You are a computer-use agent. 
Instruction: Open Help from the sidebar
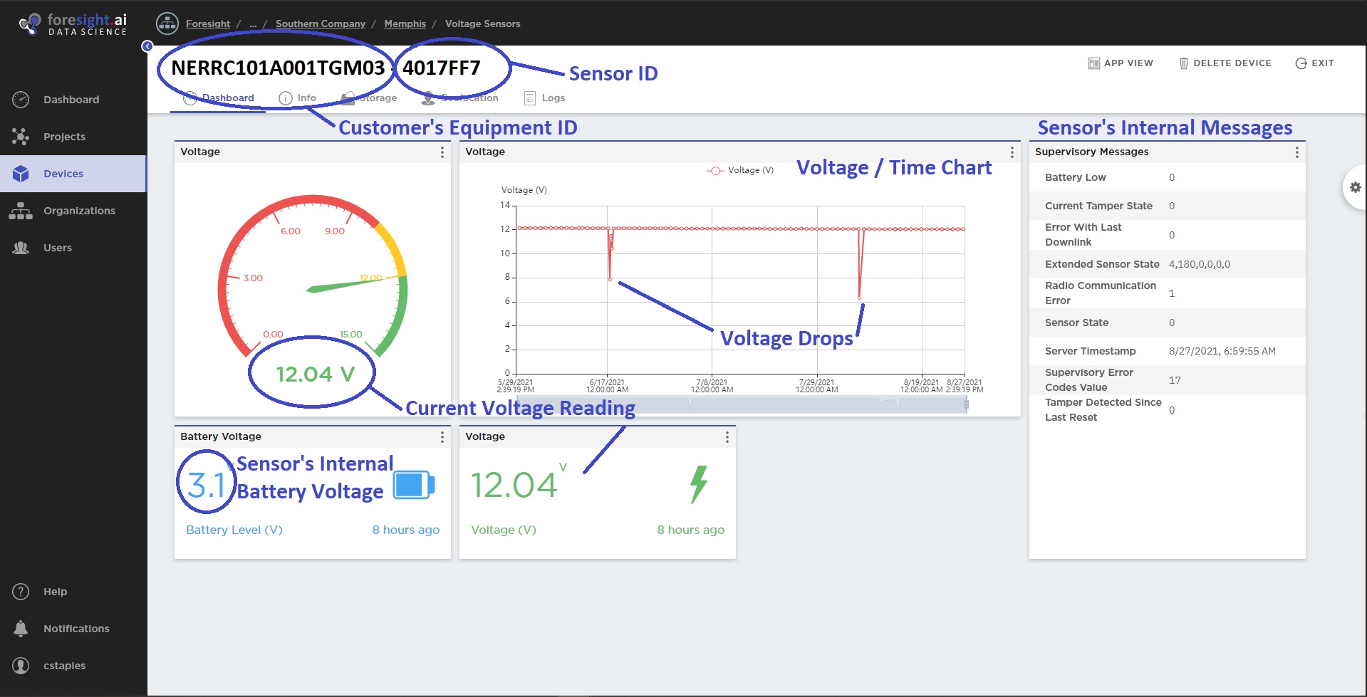(54, 592)
